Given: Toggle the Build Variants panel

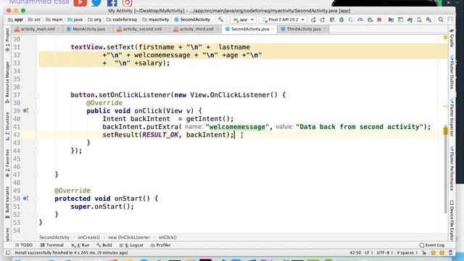Looking at the screenshot, I should tap(7, 202).
